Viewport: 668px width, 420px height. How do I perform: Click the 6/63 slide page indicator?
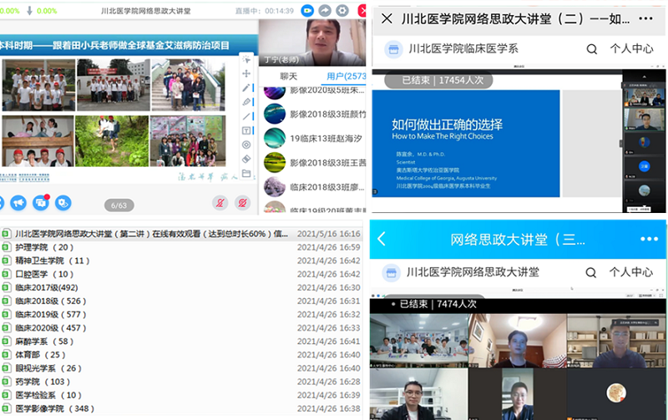pos(119,205)
